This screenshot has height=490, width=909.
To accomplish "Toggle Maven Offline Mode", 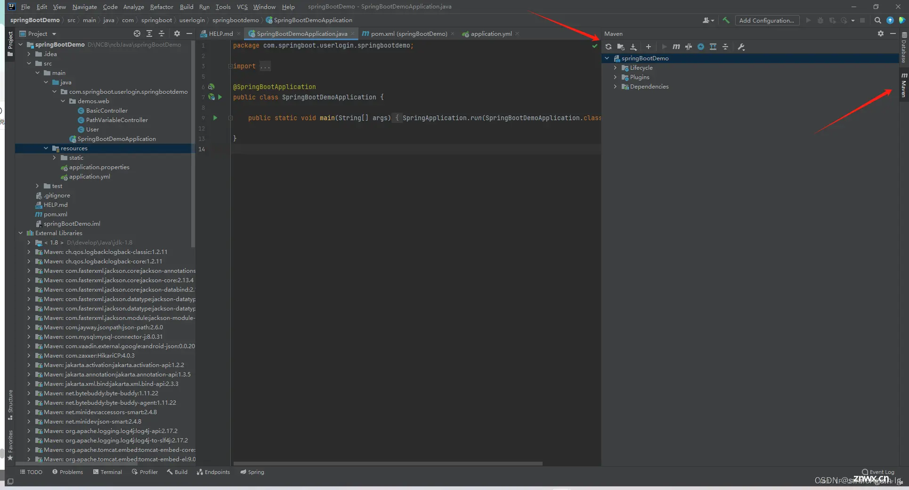I will [x=689, y=47].
